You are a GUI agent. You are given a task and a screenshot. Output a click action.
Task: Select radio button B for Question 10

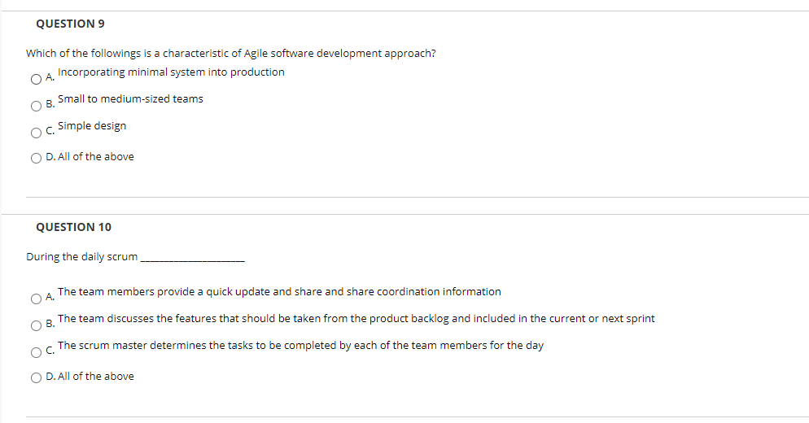(x=37, y=325)
